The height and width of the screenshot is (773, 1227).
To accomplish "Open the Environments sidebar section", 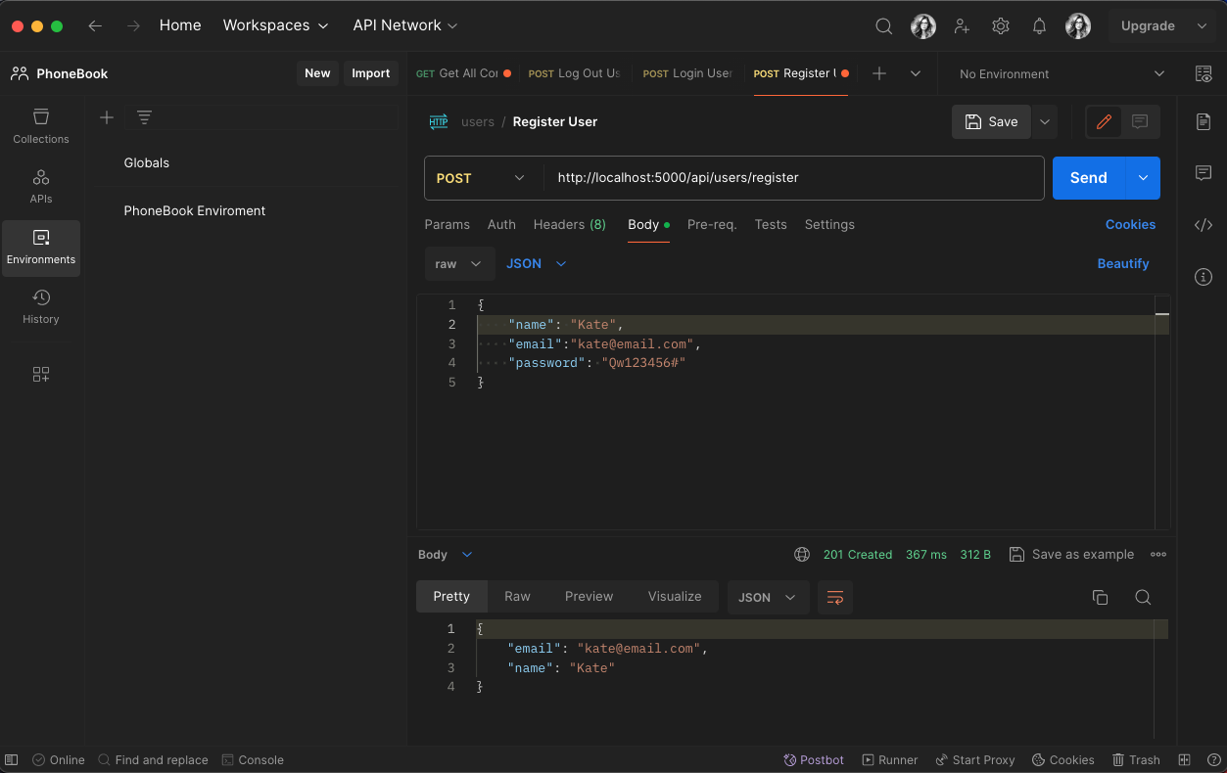I will click(41, 248).
